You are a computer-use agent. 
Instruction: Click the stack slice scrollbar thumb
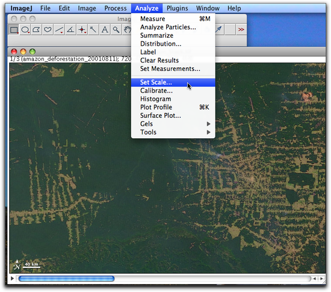pyautogui.click(x=66, y=279)
